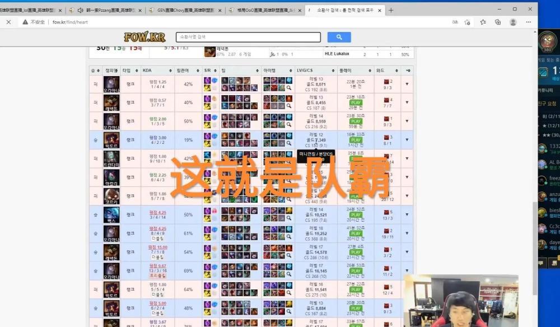Switch to the OoO stream browser tab
This screenshot has width=560, height=327.
click(x=264, y=10)
